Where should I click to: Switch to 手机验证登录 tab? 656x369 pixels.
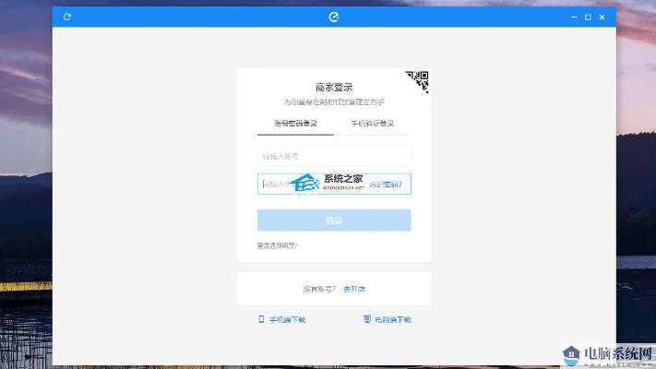(x=372, y=124)
